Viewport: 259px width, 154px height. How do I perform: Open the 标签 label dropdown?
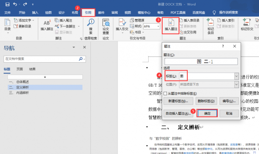236,76
